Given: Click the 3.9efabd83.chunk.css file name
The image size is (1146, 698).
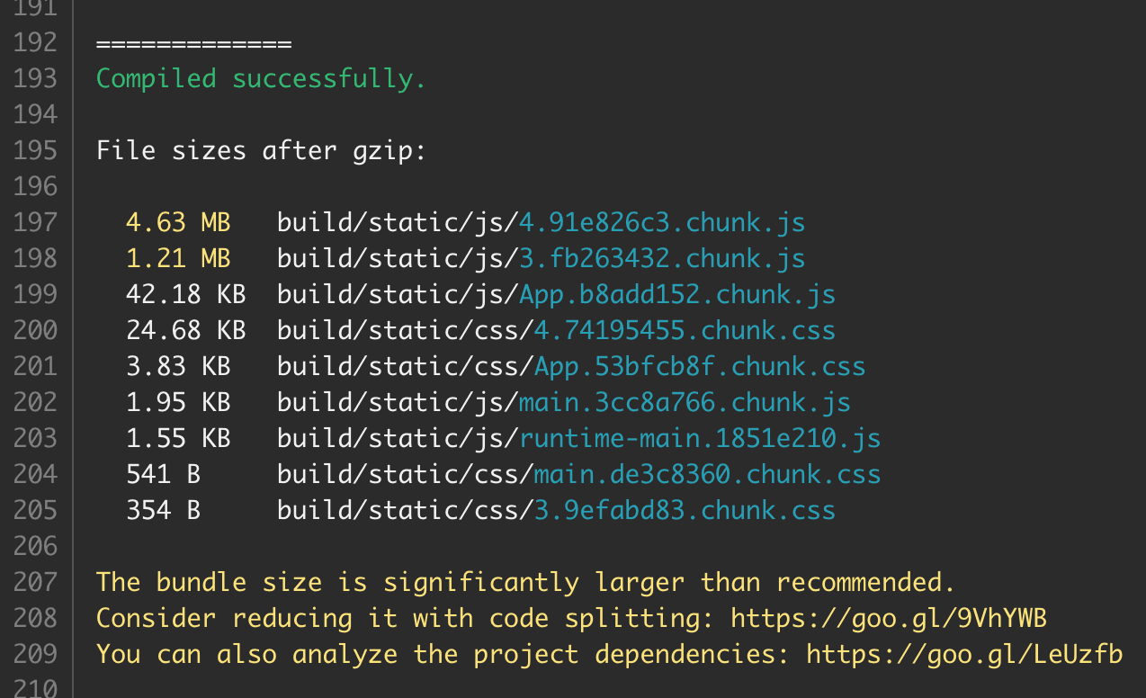Looking at the screenshot, I should click(685, 510).
